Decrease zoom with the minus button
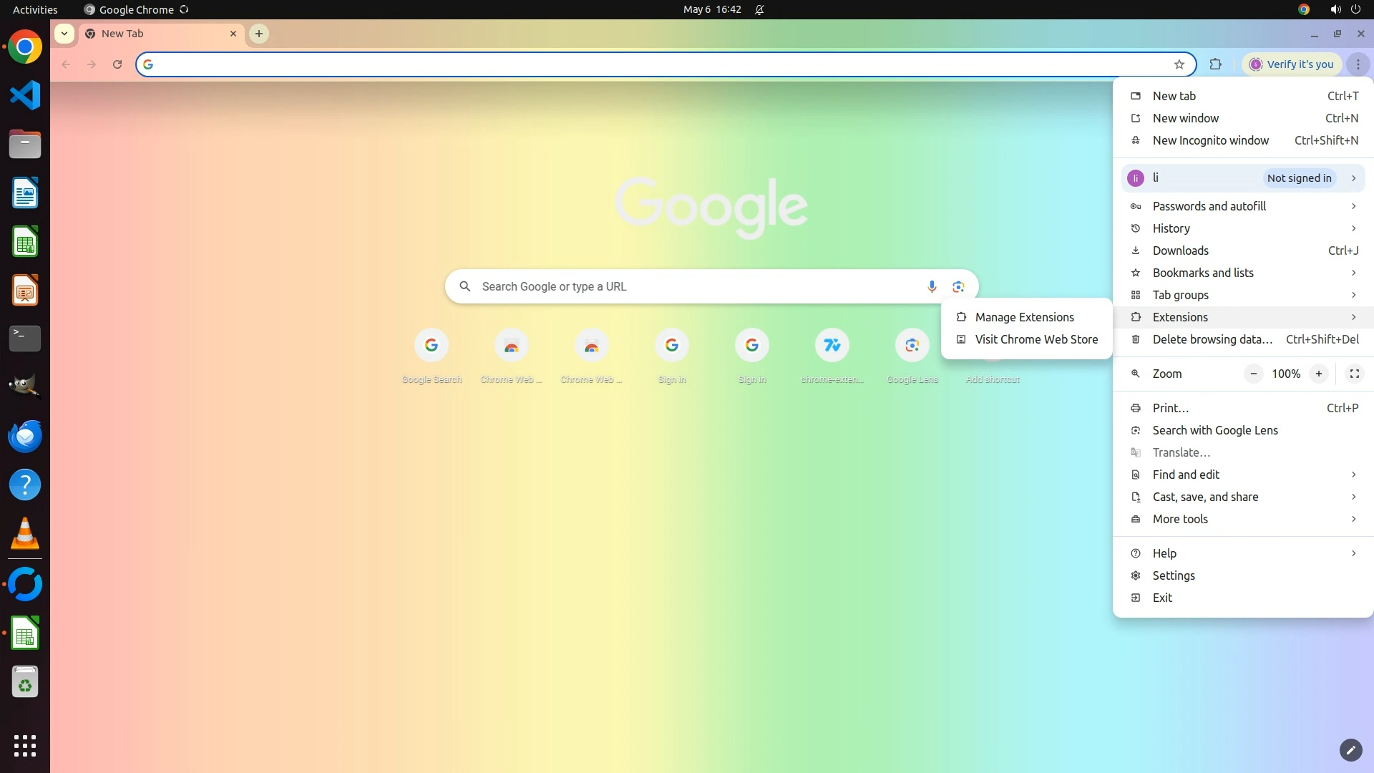This screenshot has width=1374, height=773. [1253, 374]
